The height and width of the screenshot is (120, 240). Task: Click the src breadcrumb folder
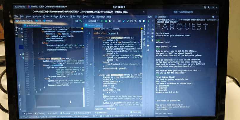click(38, 21)
